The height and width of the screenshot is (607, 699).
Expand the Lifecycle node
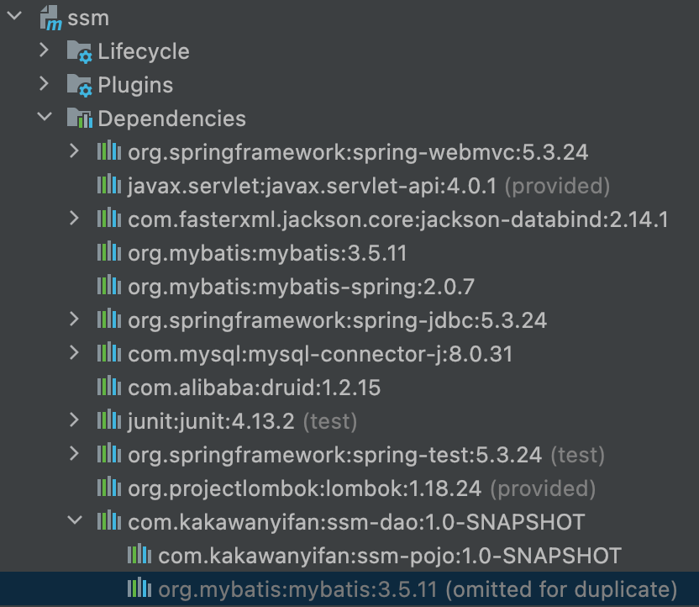tap(45, 51)
